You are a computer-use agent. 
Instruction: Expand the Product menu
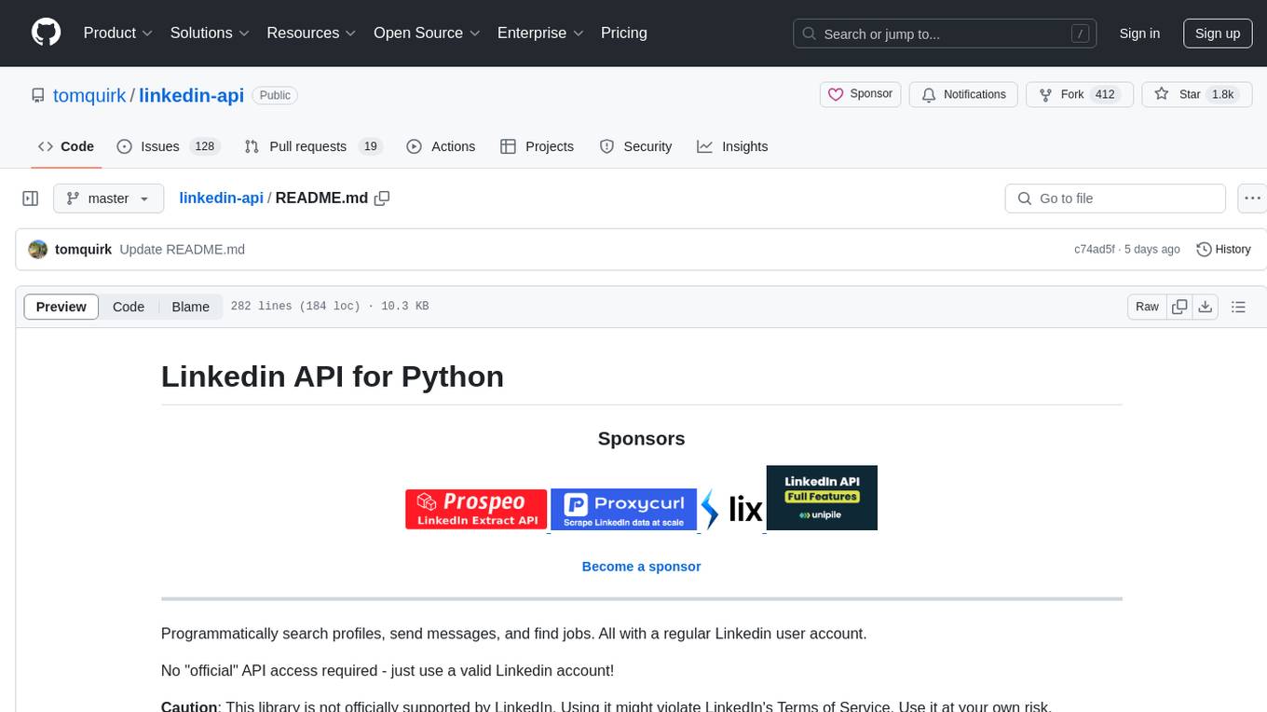pyautogui.click(x=118, y=33)
